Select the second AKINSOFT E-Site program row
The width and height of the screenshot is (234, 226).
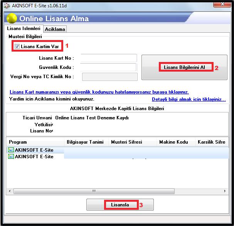tap(118, 157)
